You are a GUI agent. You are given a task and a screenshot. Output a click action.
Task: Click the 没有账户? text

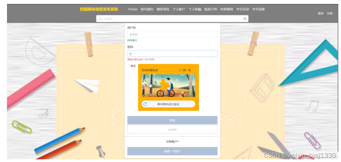pyautogui.click(x=172, y=141)
